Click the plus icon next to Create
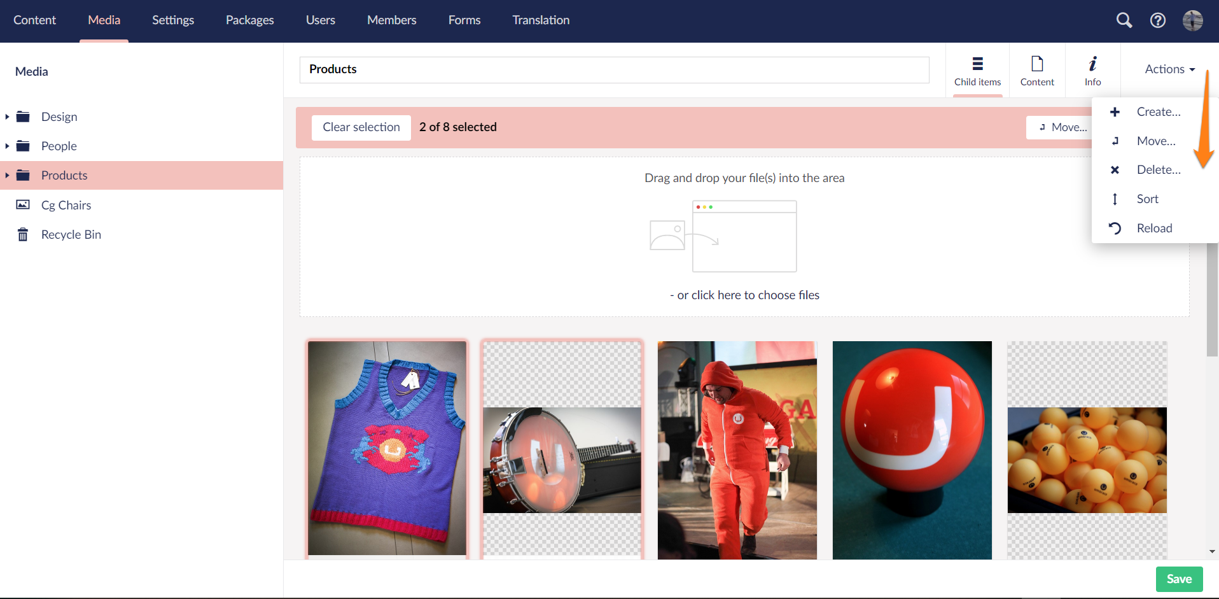 pos(1115,111)
